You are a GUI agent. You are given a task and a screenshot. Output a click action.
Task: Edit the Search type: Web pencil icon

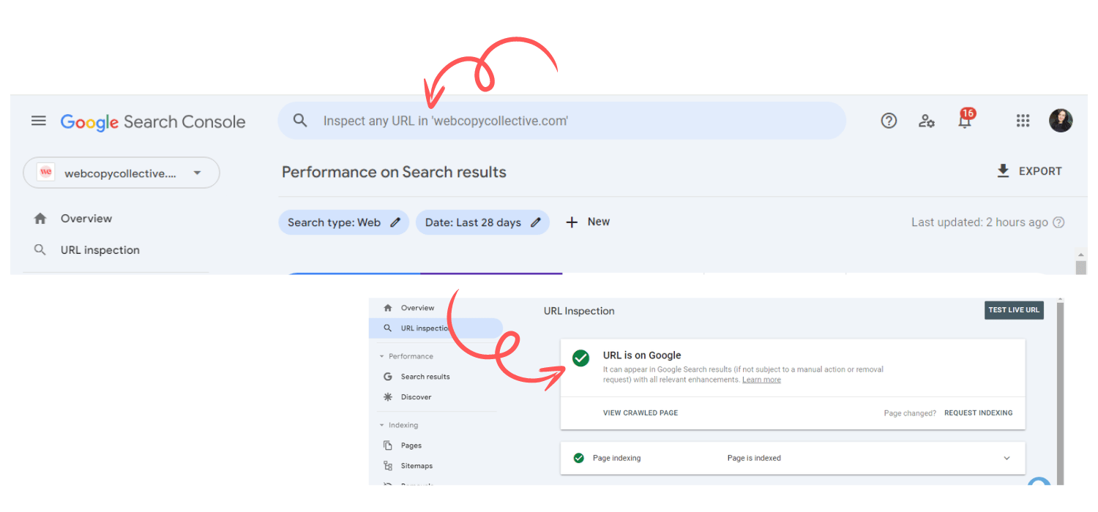[x=395, y=222]
